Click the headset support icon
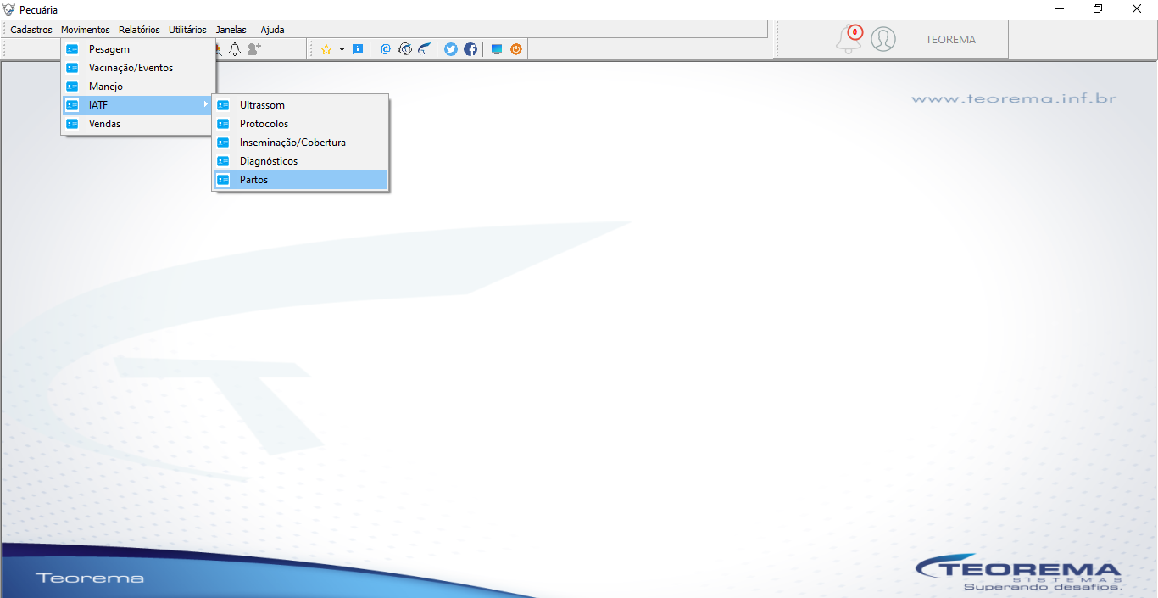This screenshot has width=1158, height=598. pyautogui.click(x=405, y=49)
